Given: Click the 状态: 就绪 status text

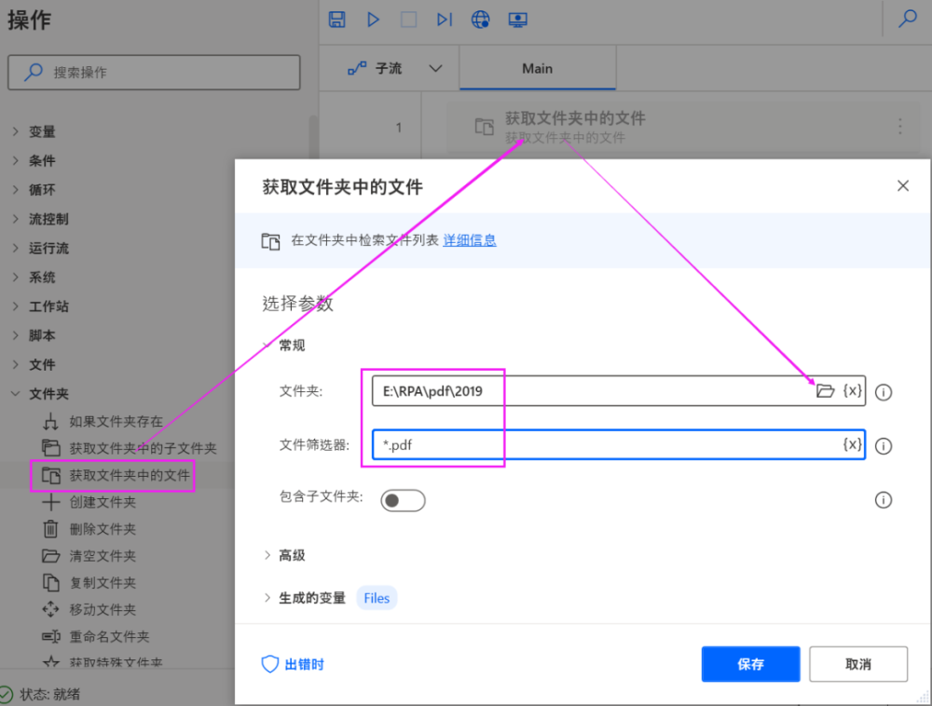Looking at the screenshot, I should (x=50, y=694).
